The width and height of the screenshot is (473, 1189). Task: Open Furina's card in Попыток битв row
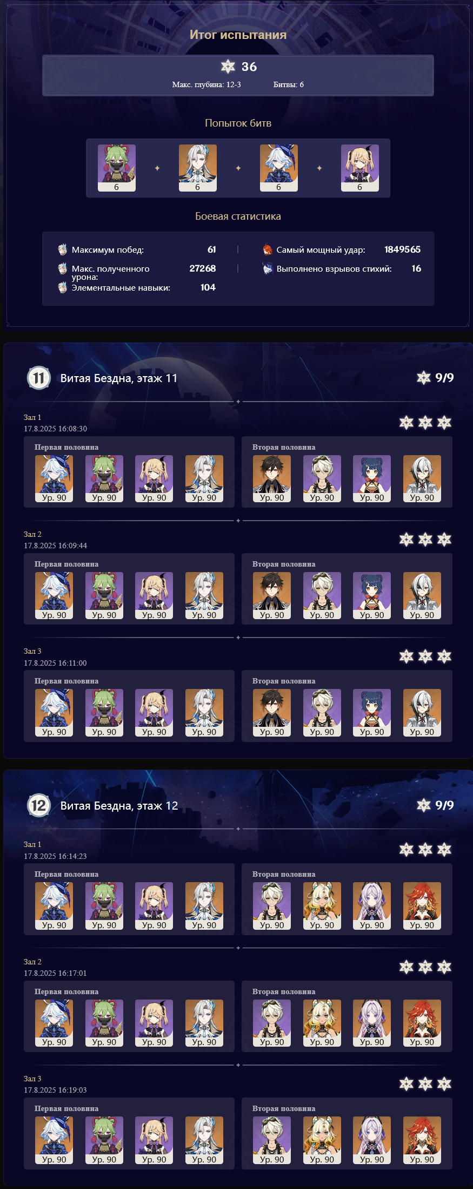(278, 168)
